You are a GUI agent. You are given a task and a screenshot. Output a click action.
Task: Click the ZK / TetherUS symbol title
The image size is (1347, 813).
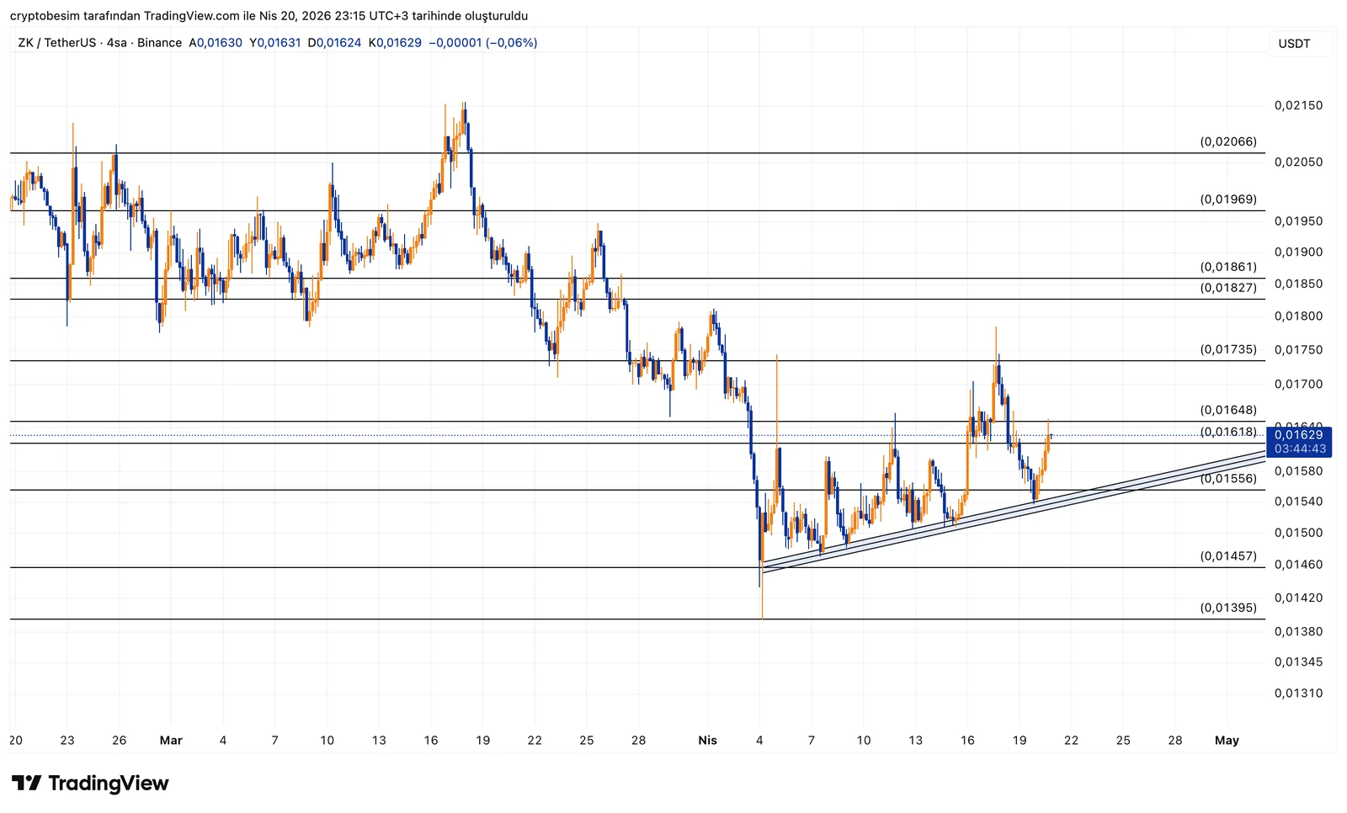pyautogui.click(x=56, y=43)
